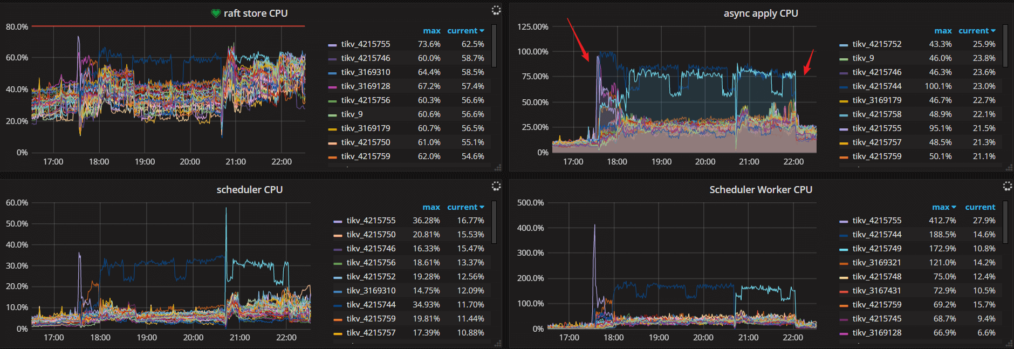Screen dimensions: 1014x349
Task: Click the async apply CPU loading spinner
Action: (x=1008, y=10)
